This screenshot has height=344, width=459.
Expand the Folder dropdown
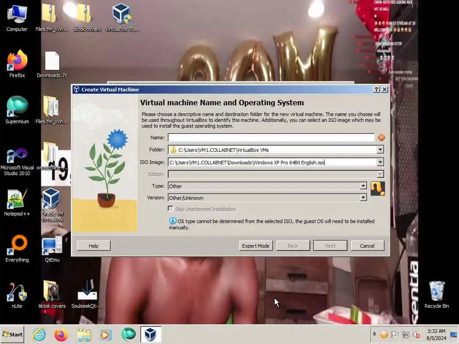click(380, 150)
